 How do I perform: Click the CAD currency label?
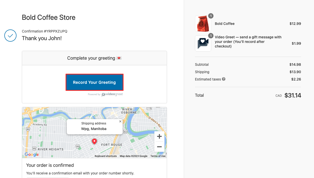pyautogui.click(x=279, y=96)
